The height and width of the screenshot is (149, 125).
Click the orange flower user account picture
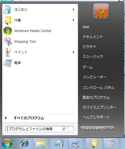(x=101, y=12)
